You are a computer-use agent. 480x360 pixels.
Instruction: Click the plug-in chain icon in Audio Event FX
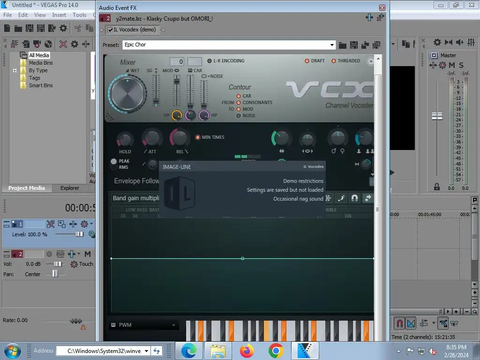pyautogui.click(x=369, y=18)
